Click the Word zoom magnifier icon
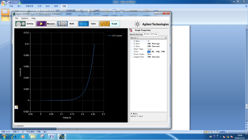The width and height of the screenshot is (248, 140). [x=82, y=11]
